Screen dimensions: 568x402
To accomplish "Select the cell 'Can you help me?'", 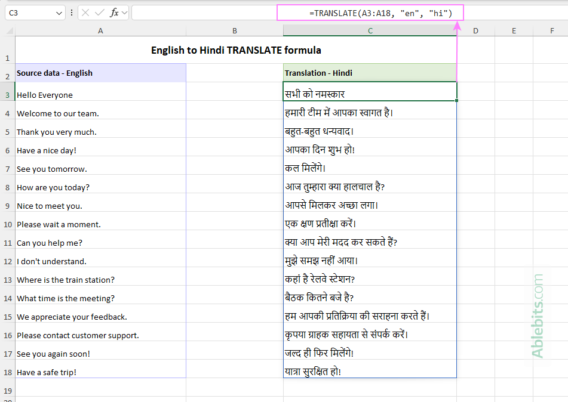I will [100, 239].
